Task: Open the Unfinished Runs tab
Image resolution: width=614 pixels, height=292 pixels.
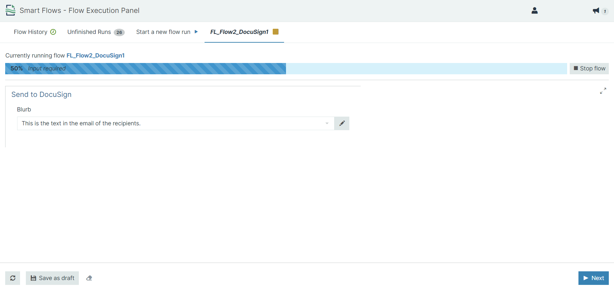Action: pyautogui.click(x=89, y=32)
